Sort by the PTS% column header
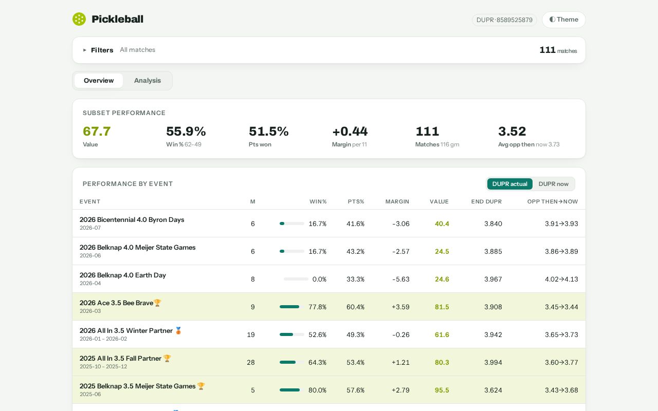The height and width of the screenshot is (411, 658). [356, 202]
